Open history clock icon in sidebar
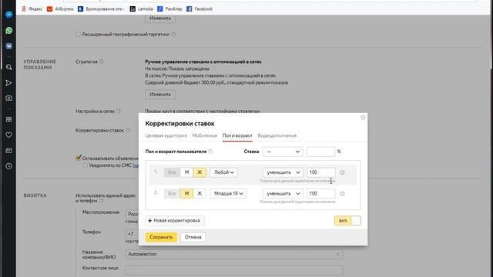The height and width of the screenshot is (277, 493). (x=8, y=166)
